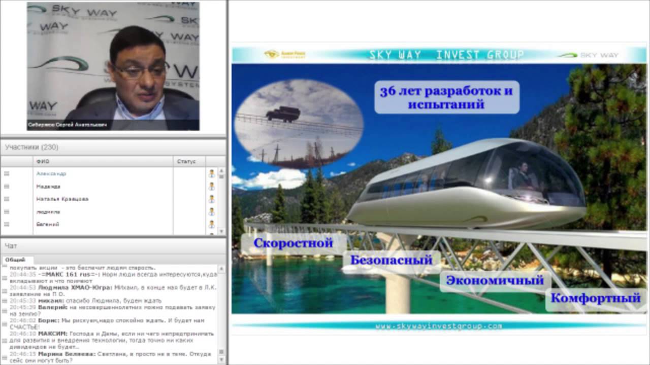Click the message icon beside михаил's chat message
Image resolution: width=650 pixels, height=365 pixels.
coord(5,301)
